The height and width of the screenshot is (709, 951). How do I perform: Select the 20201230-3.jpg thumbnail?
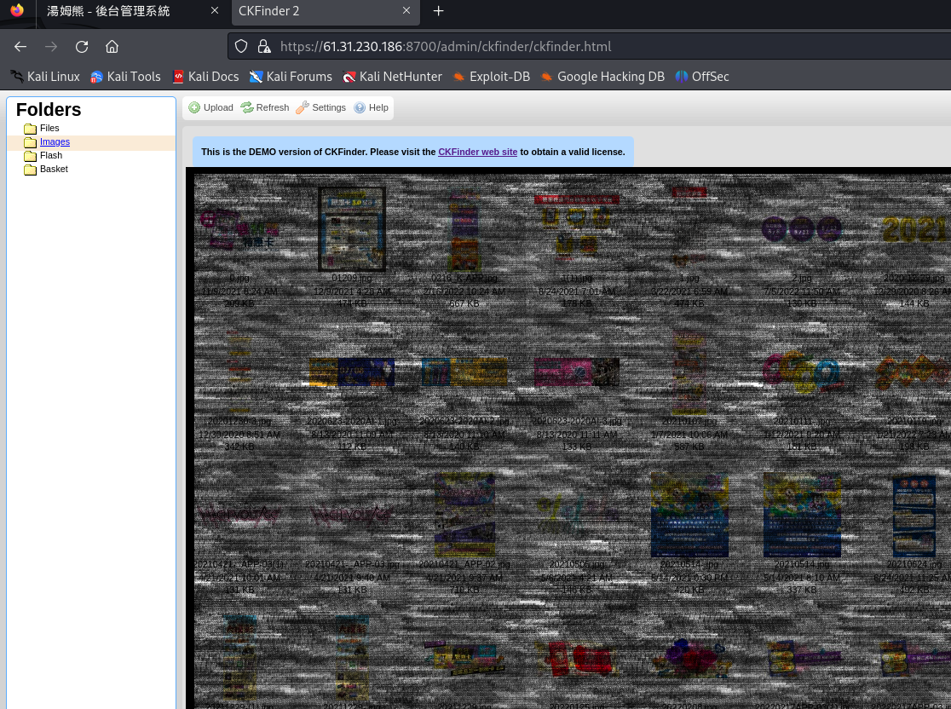click(239, 372)
